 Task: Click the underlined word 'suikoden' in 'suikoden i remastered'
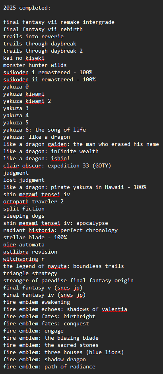coord(16,72)
